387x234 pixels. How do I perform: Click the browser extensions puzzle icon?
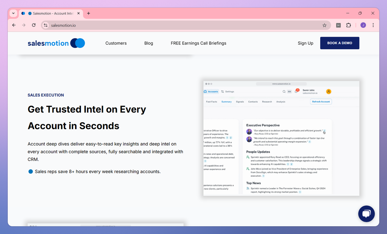click(349, 25)
